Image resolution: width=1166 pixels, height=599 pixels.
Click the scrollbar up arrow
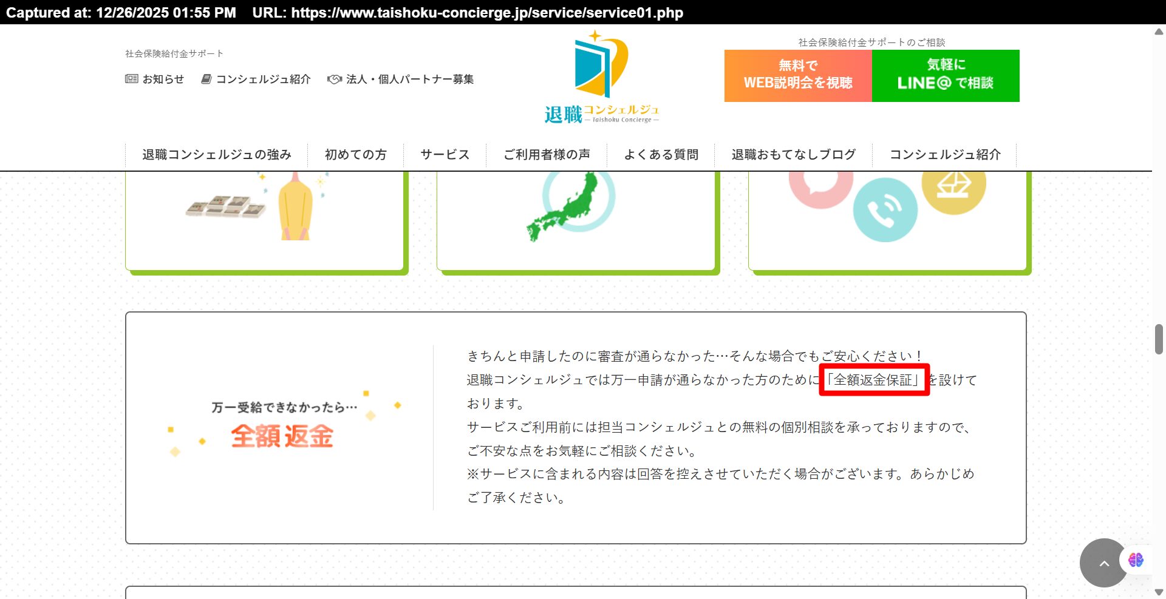(1159, 32)
